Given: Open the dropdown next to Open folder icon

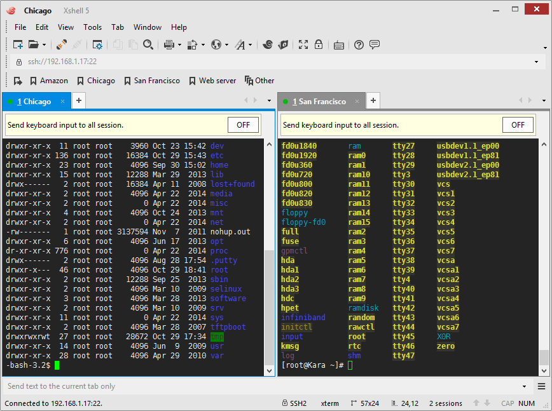Looking at the screenshot, I should click(x=44, y=45).
